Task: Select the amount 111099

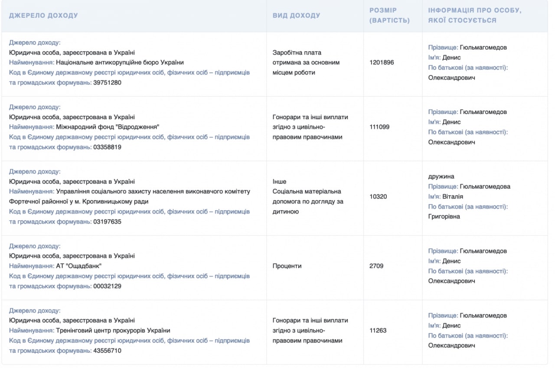Action: [x=379, y=127]
